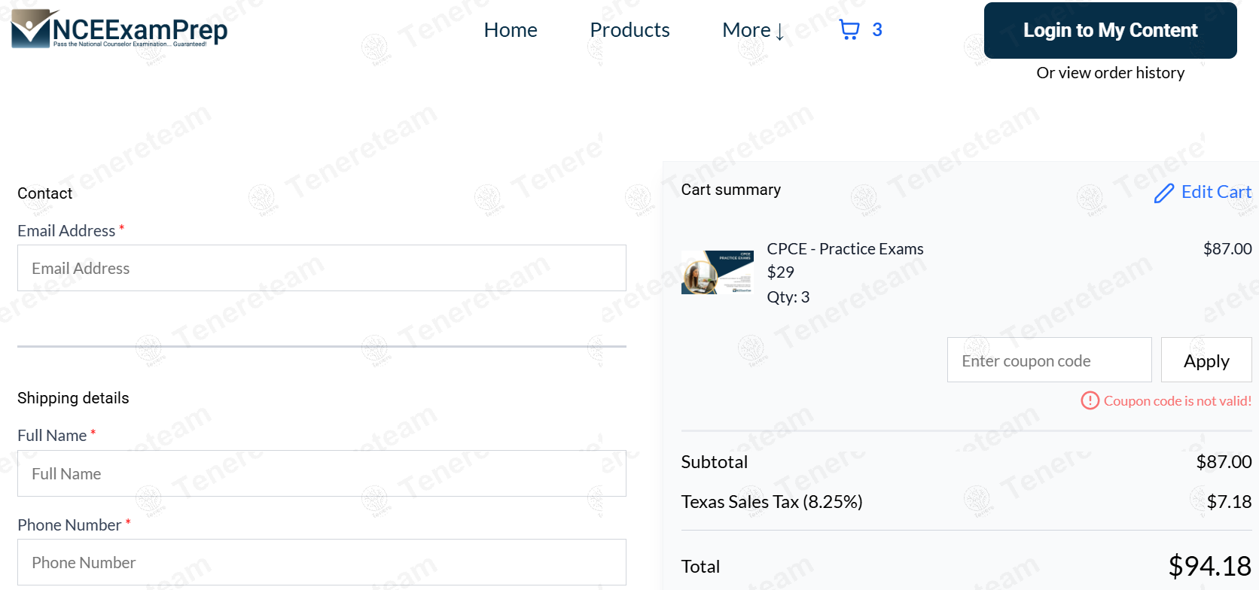Click the CPCE - Practice Exams title
This screenshot has width=1259, height=590.
coord(845,249)
